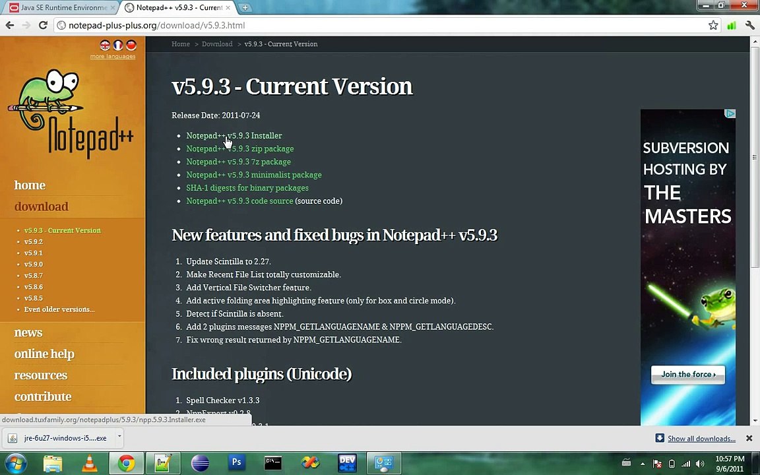
Task: Close the Java SE Runtime Environment tab
Action: coord(112,8)
